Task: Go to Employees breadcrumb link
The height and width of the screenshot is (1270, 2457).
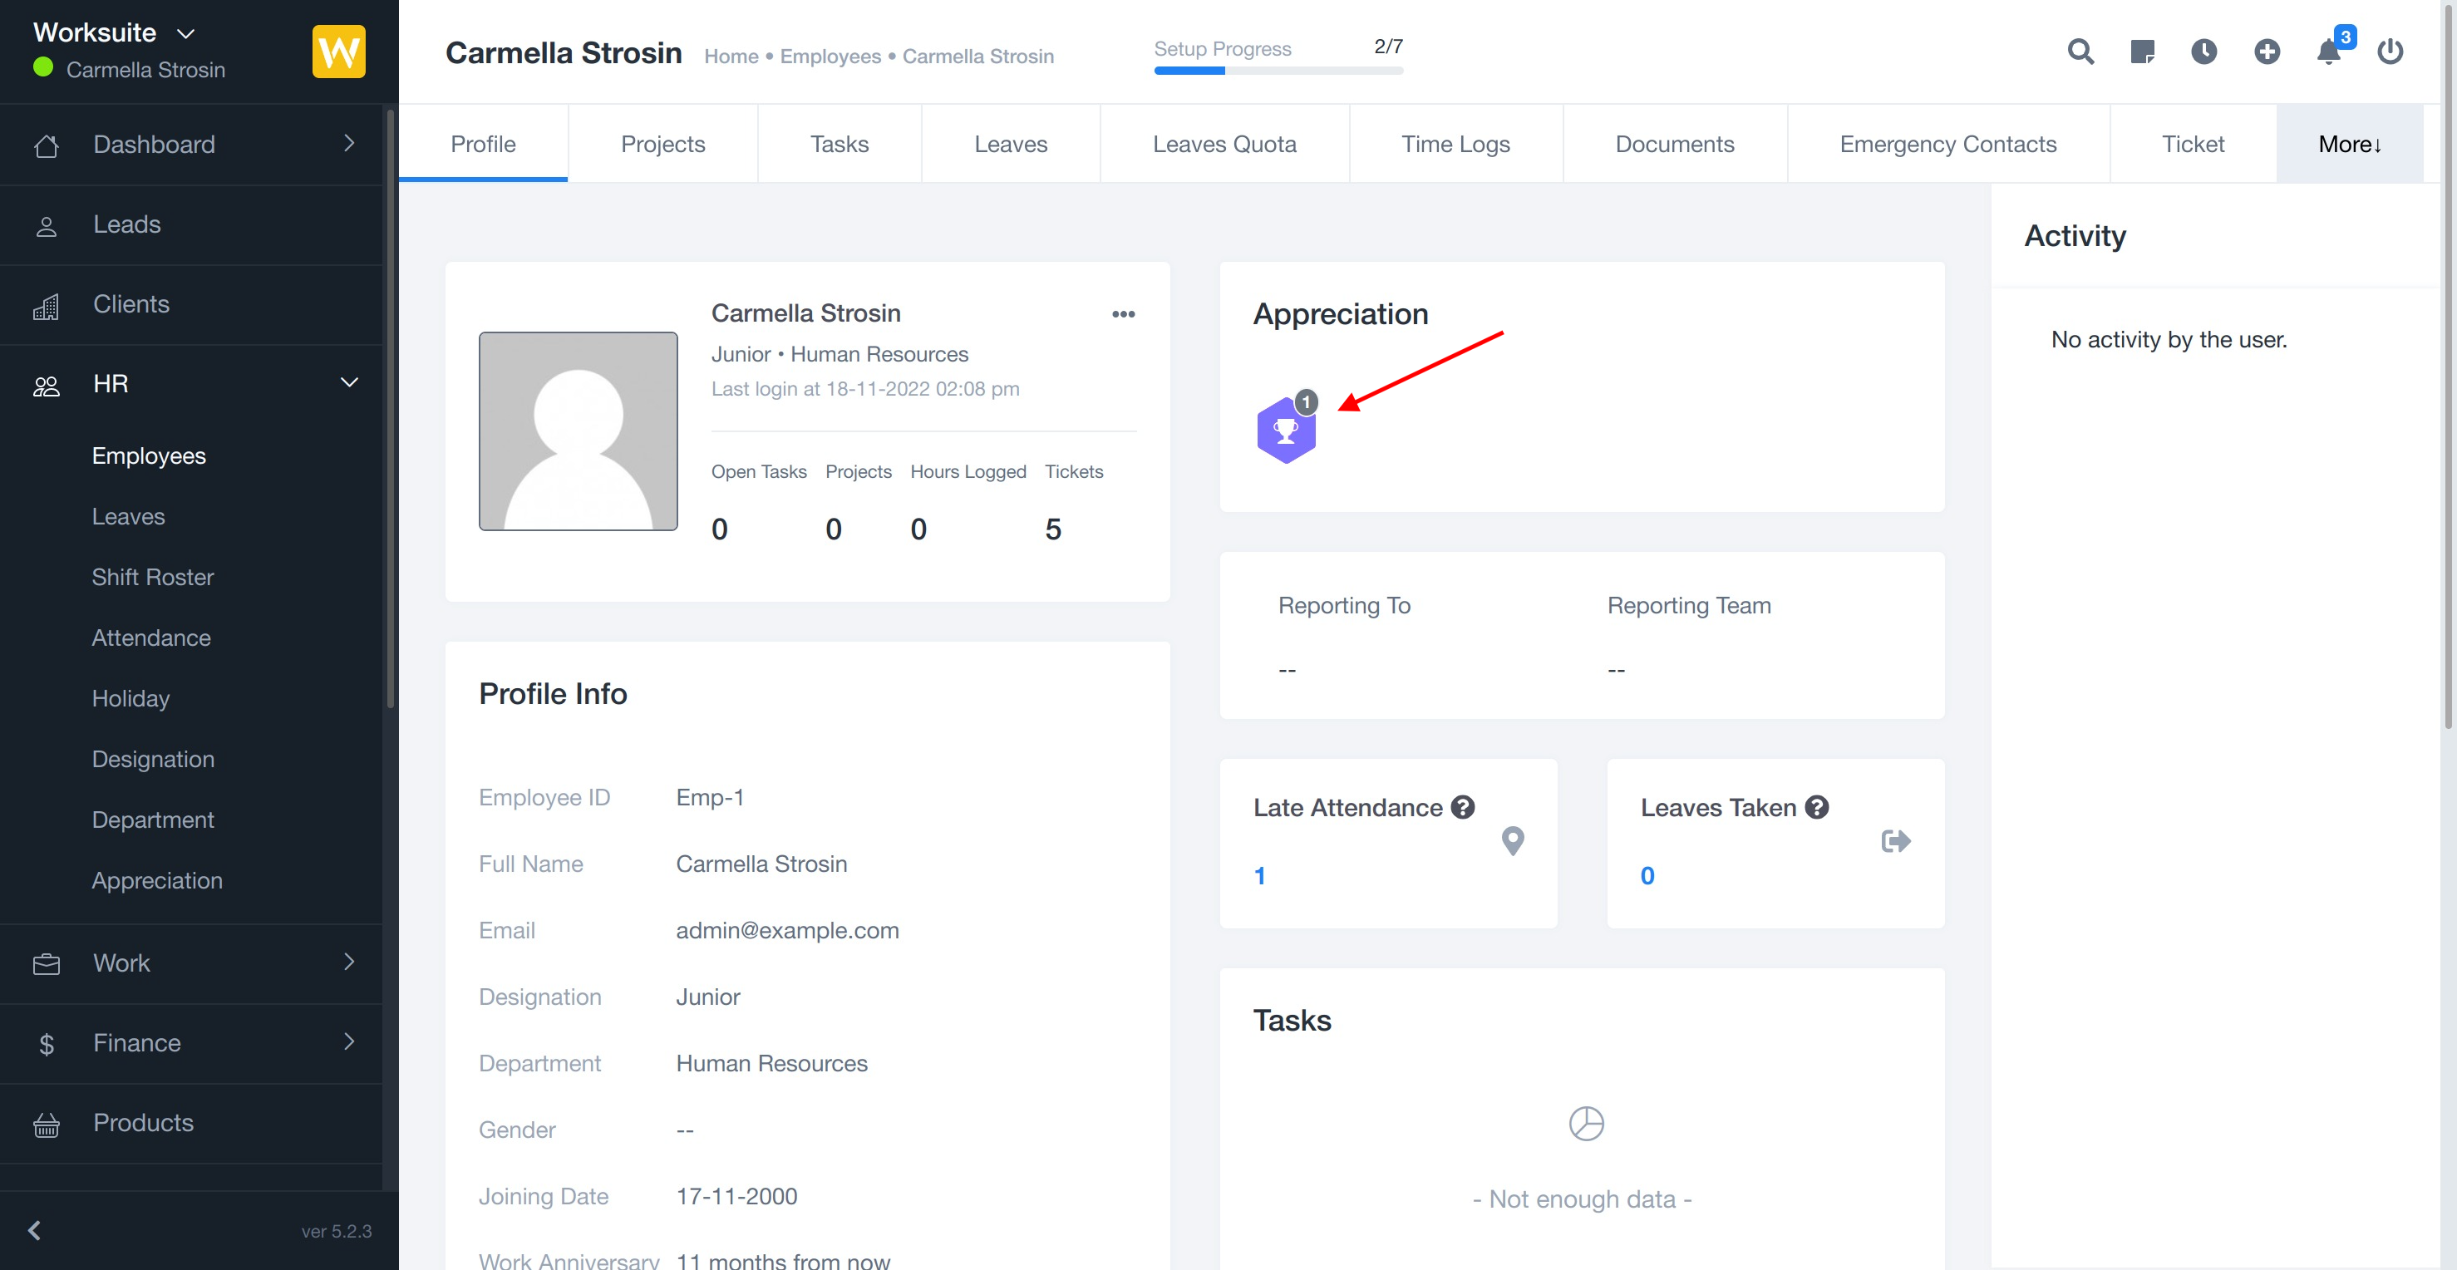Action: (x=830, y=57)
